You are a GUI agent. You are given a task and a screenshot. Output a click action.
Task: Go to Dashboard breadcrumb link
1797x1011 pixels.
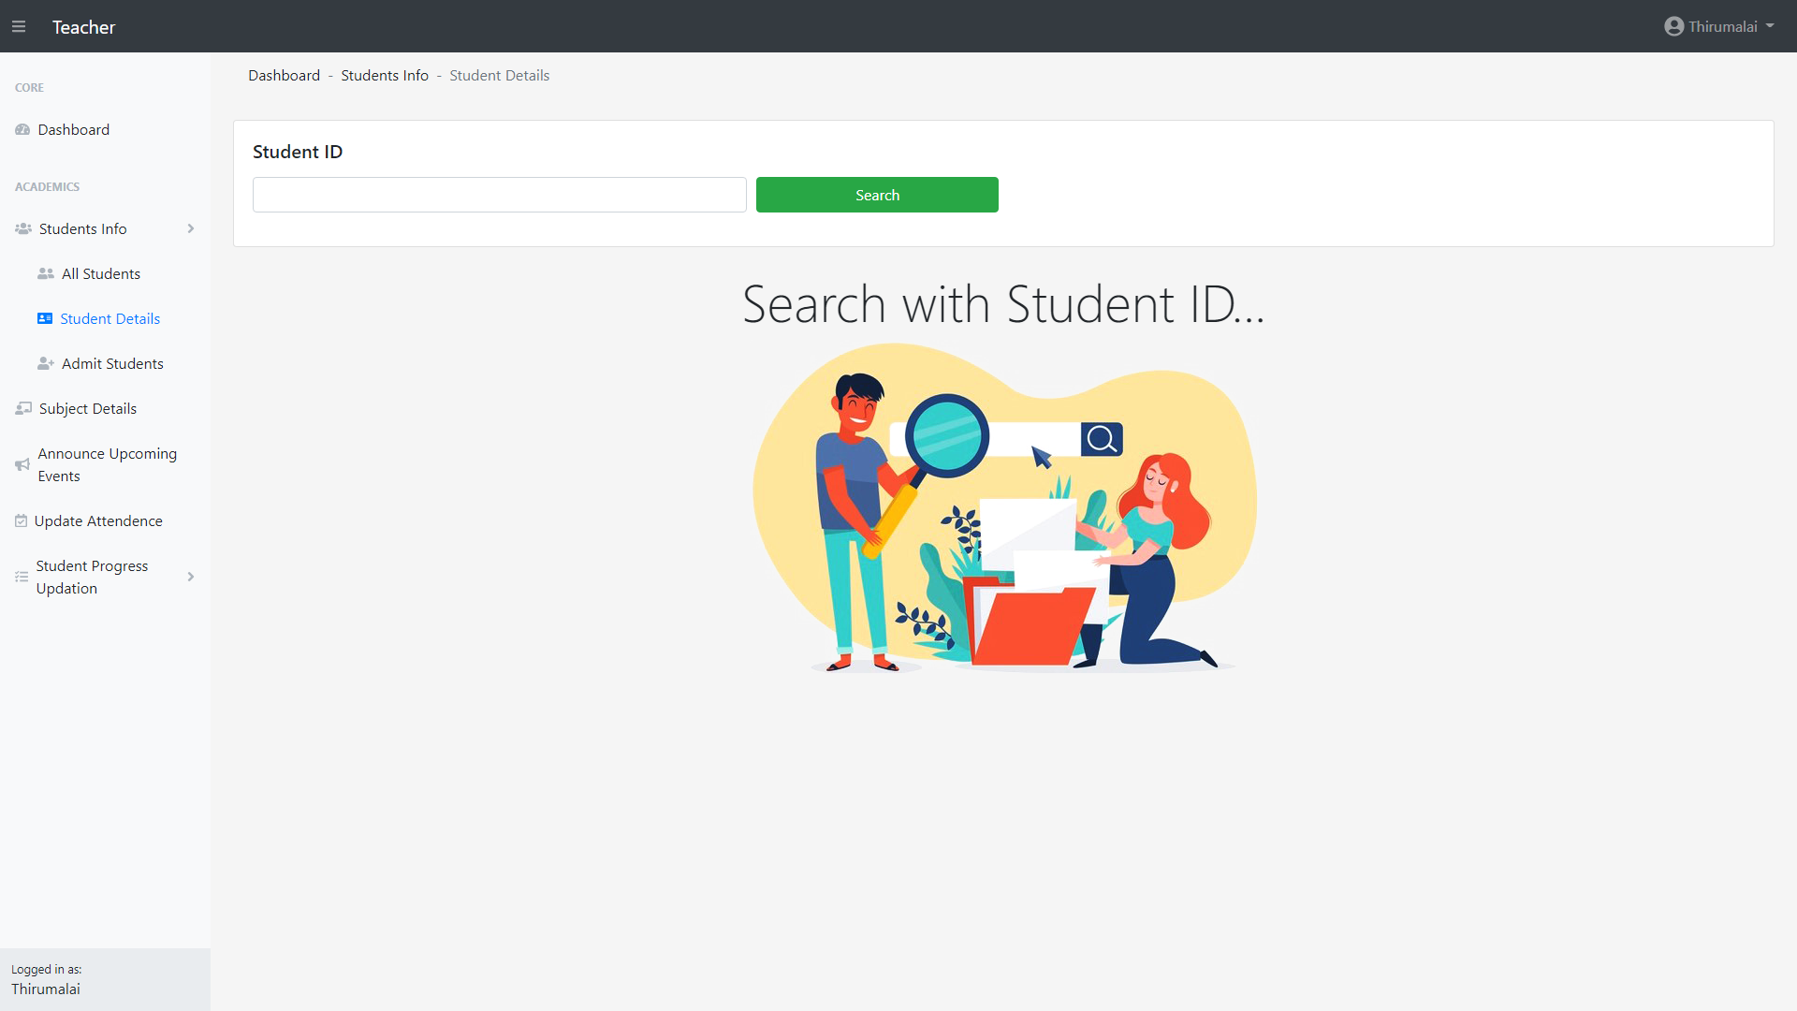284,76
